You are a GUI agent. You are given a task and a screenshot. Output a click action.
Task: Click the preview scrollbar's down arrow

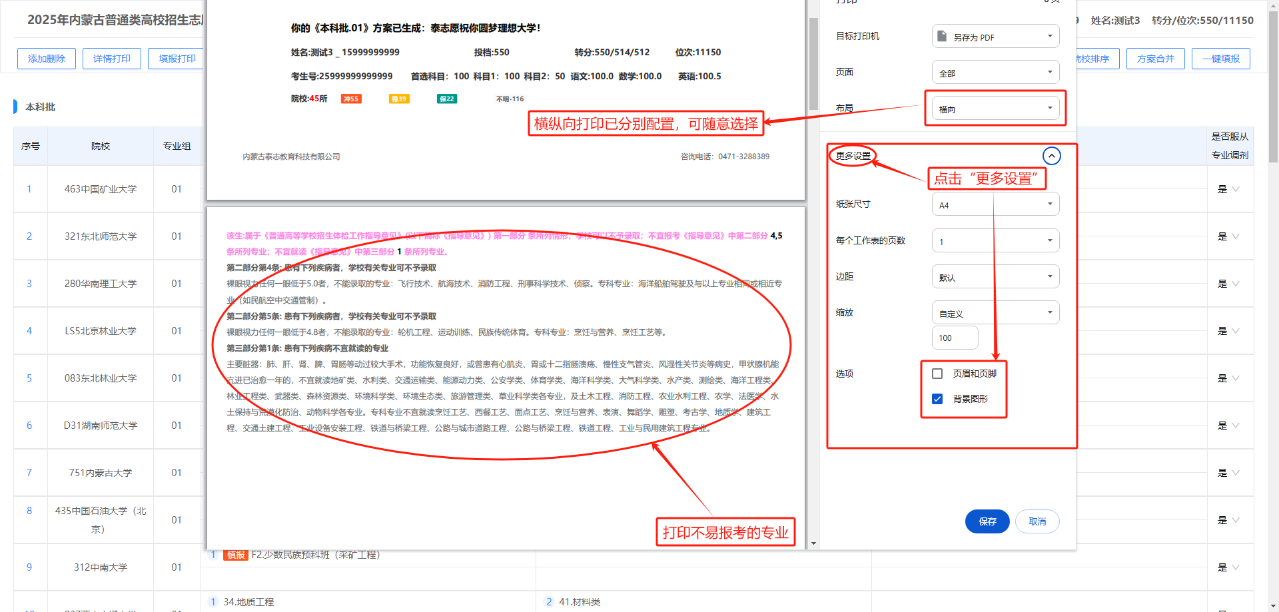(813, 543)
